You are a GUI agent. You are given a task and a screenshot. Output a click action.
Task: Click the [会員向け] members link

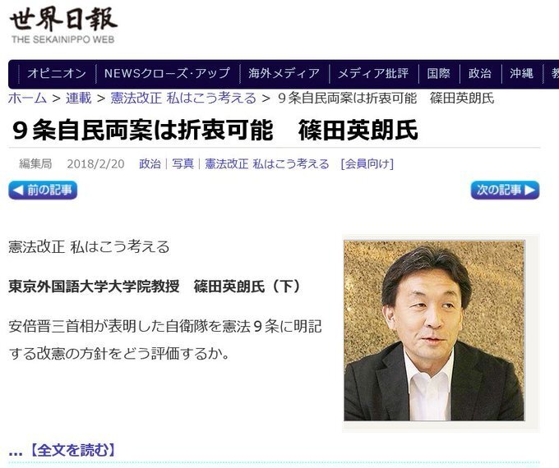(x=367, y=164)
